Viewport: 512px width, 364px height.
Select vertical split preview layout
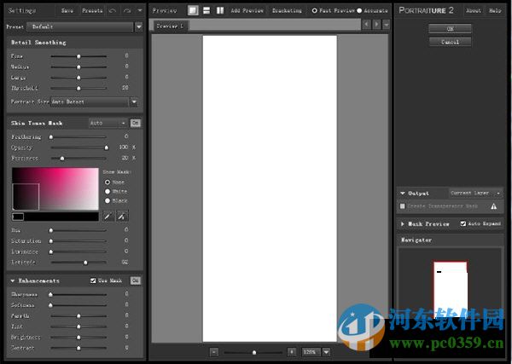pos(220,10)
